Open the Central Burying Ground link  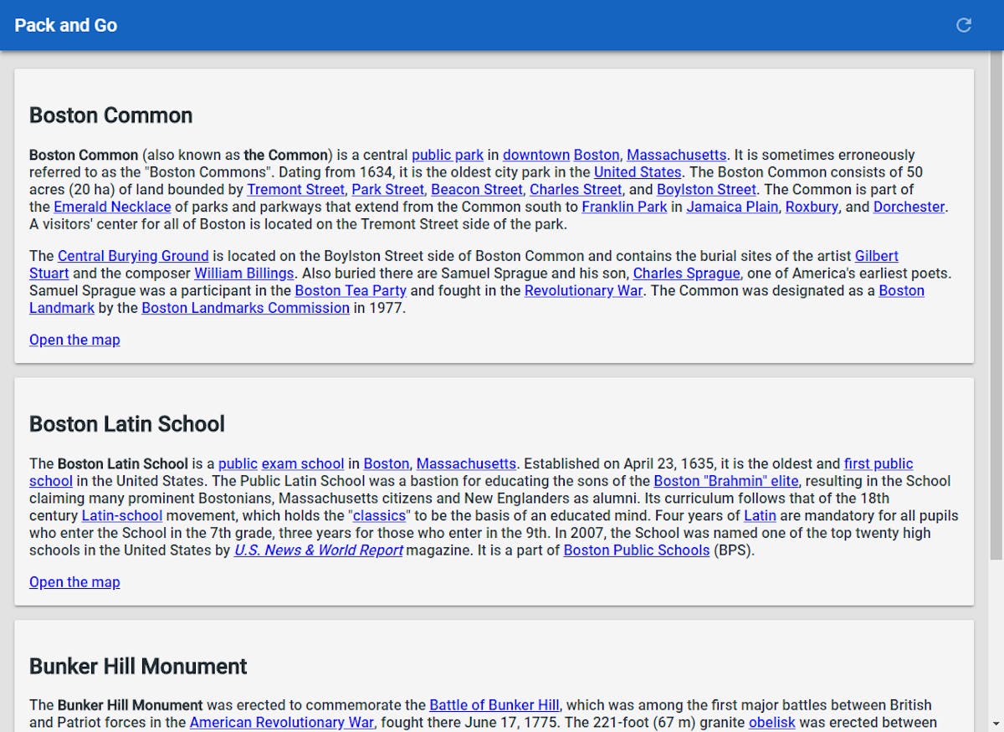click(x=133, y=256)
